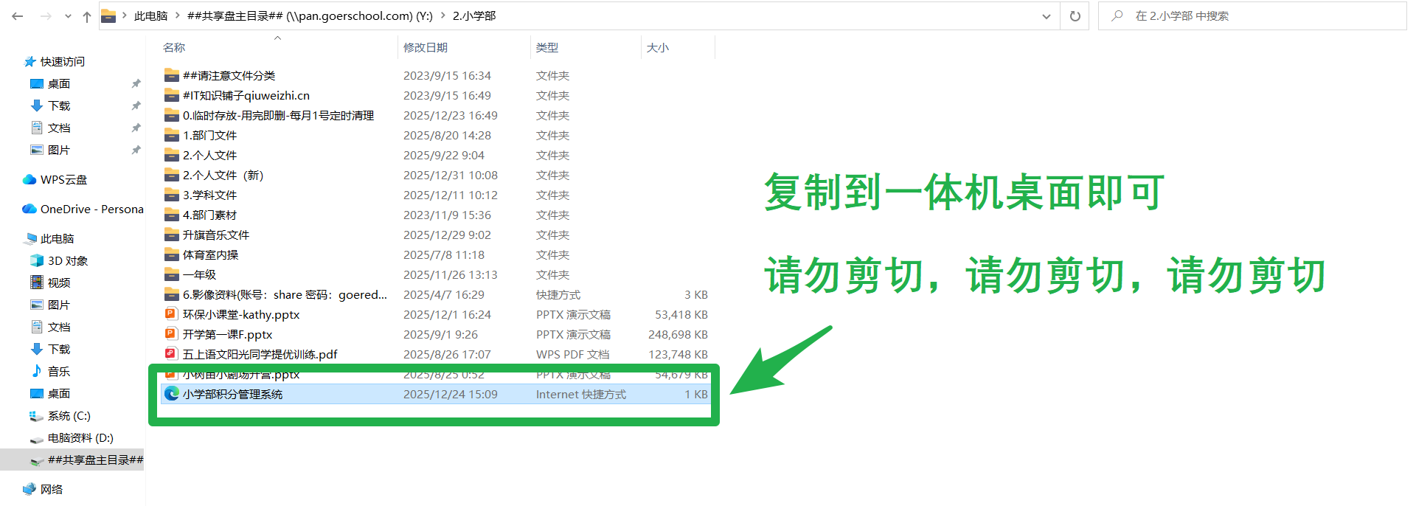Select 网络 in the navigation pane
Screen dimensions: 1416x506
[52, 489]
